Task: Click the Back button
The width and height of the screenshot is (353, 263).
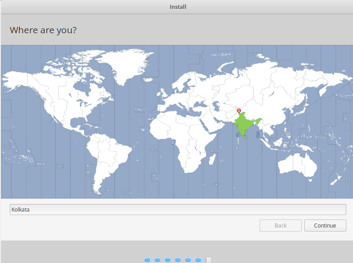Action: (x=280, y=225)
